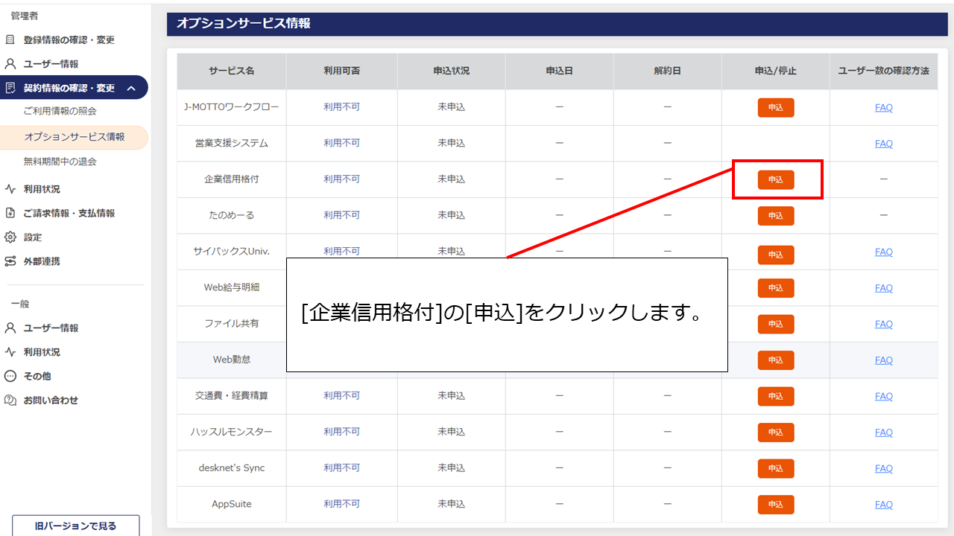Click 申込 button for J-MOTTOワークフロー
The image size is (954, 536).
coord(776,108)
